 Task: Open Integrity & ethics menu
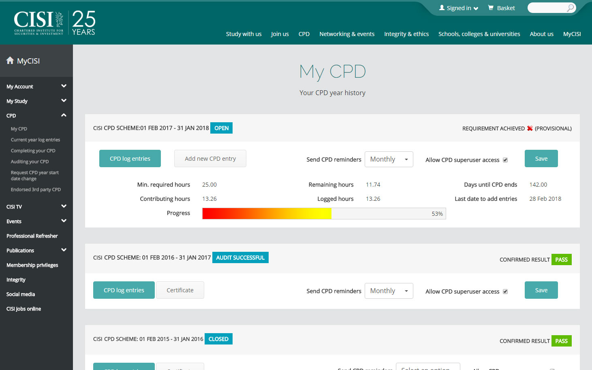(x=406, y=34)
